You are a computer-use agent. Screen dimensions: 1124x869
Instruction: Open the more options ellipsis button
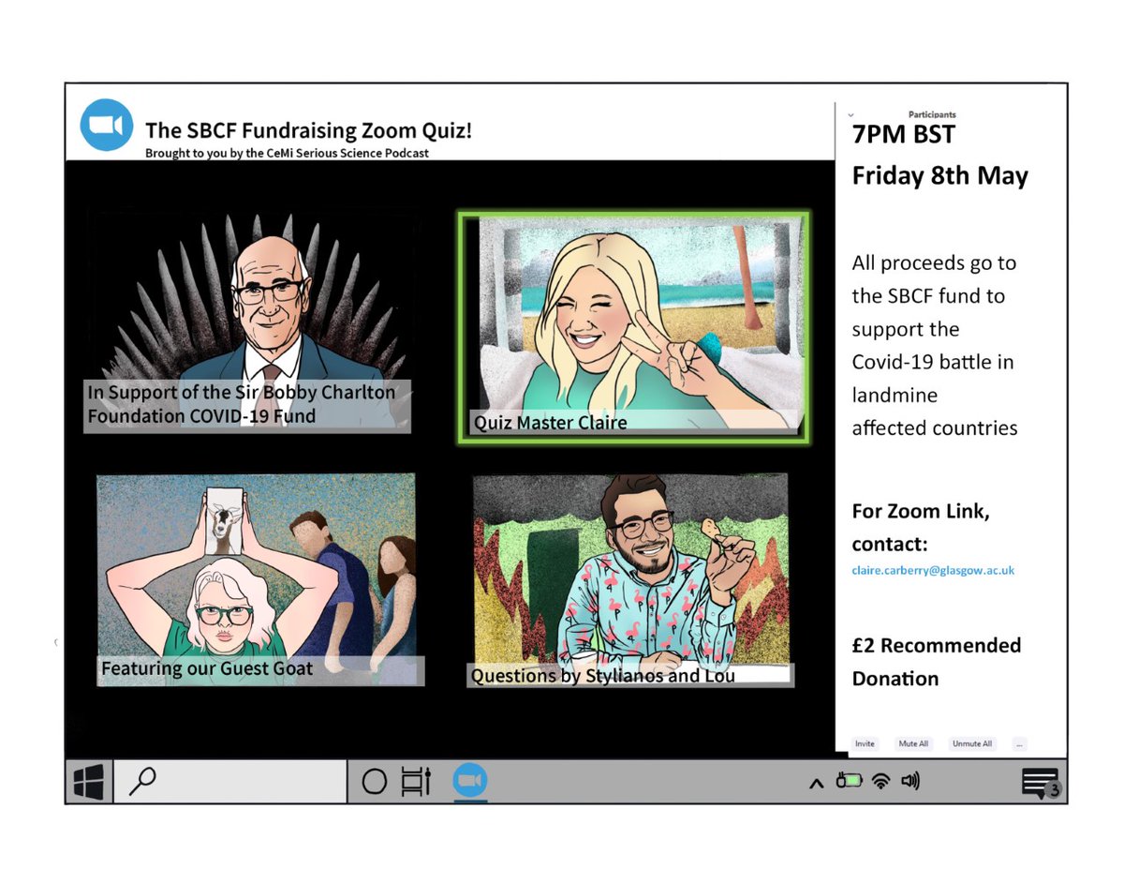click(x=1019, y=743)
